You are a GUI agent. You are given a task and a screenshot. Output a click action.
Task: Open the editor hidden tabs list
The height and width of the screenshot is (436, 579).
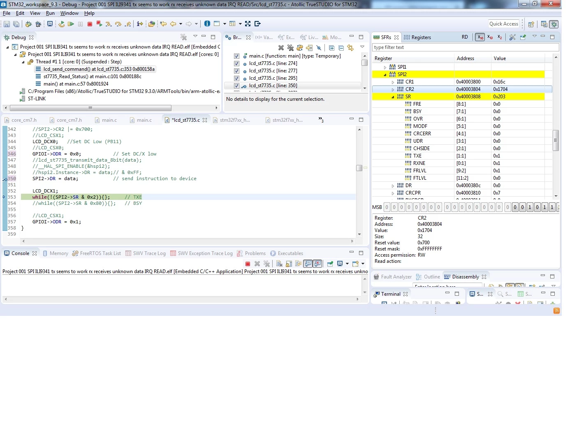click(x=321, y=120)
